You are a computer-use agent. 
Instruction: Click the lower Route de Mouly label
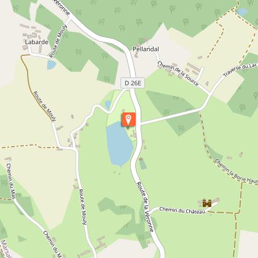tap(83, 207)
